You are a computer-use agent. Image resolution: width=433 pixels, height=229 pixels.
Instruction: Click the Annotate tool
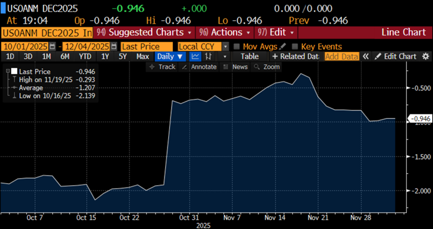(200, 67)
